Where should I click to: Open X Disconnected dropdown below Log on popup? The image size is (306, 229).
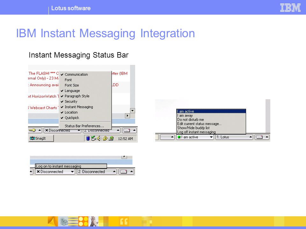click(x=55, y=171)
